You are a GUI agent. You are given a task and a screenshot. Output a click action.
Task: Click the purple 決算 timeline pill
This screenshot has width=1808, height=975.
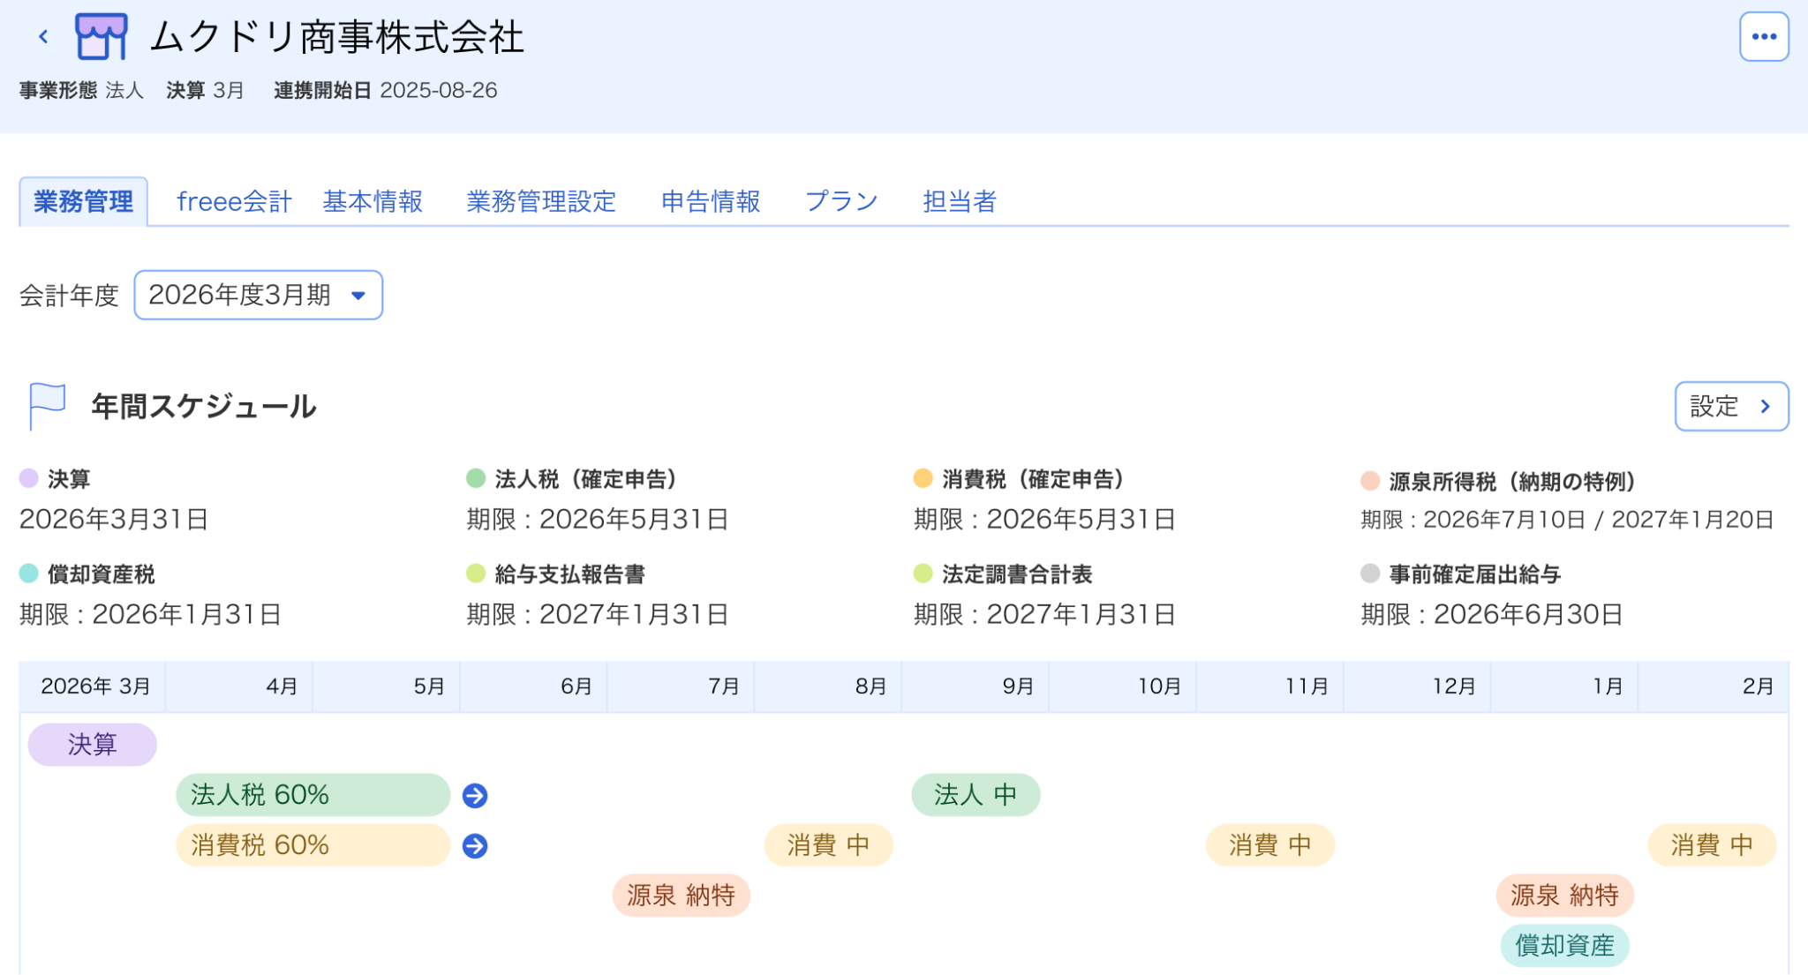93,745
